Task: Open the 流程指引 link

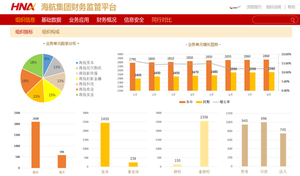Action: click(x=254, y=7)
